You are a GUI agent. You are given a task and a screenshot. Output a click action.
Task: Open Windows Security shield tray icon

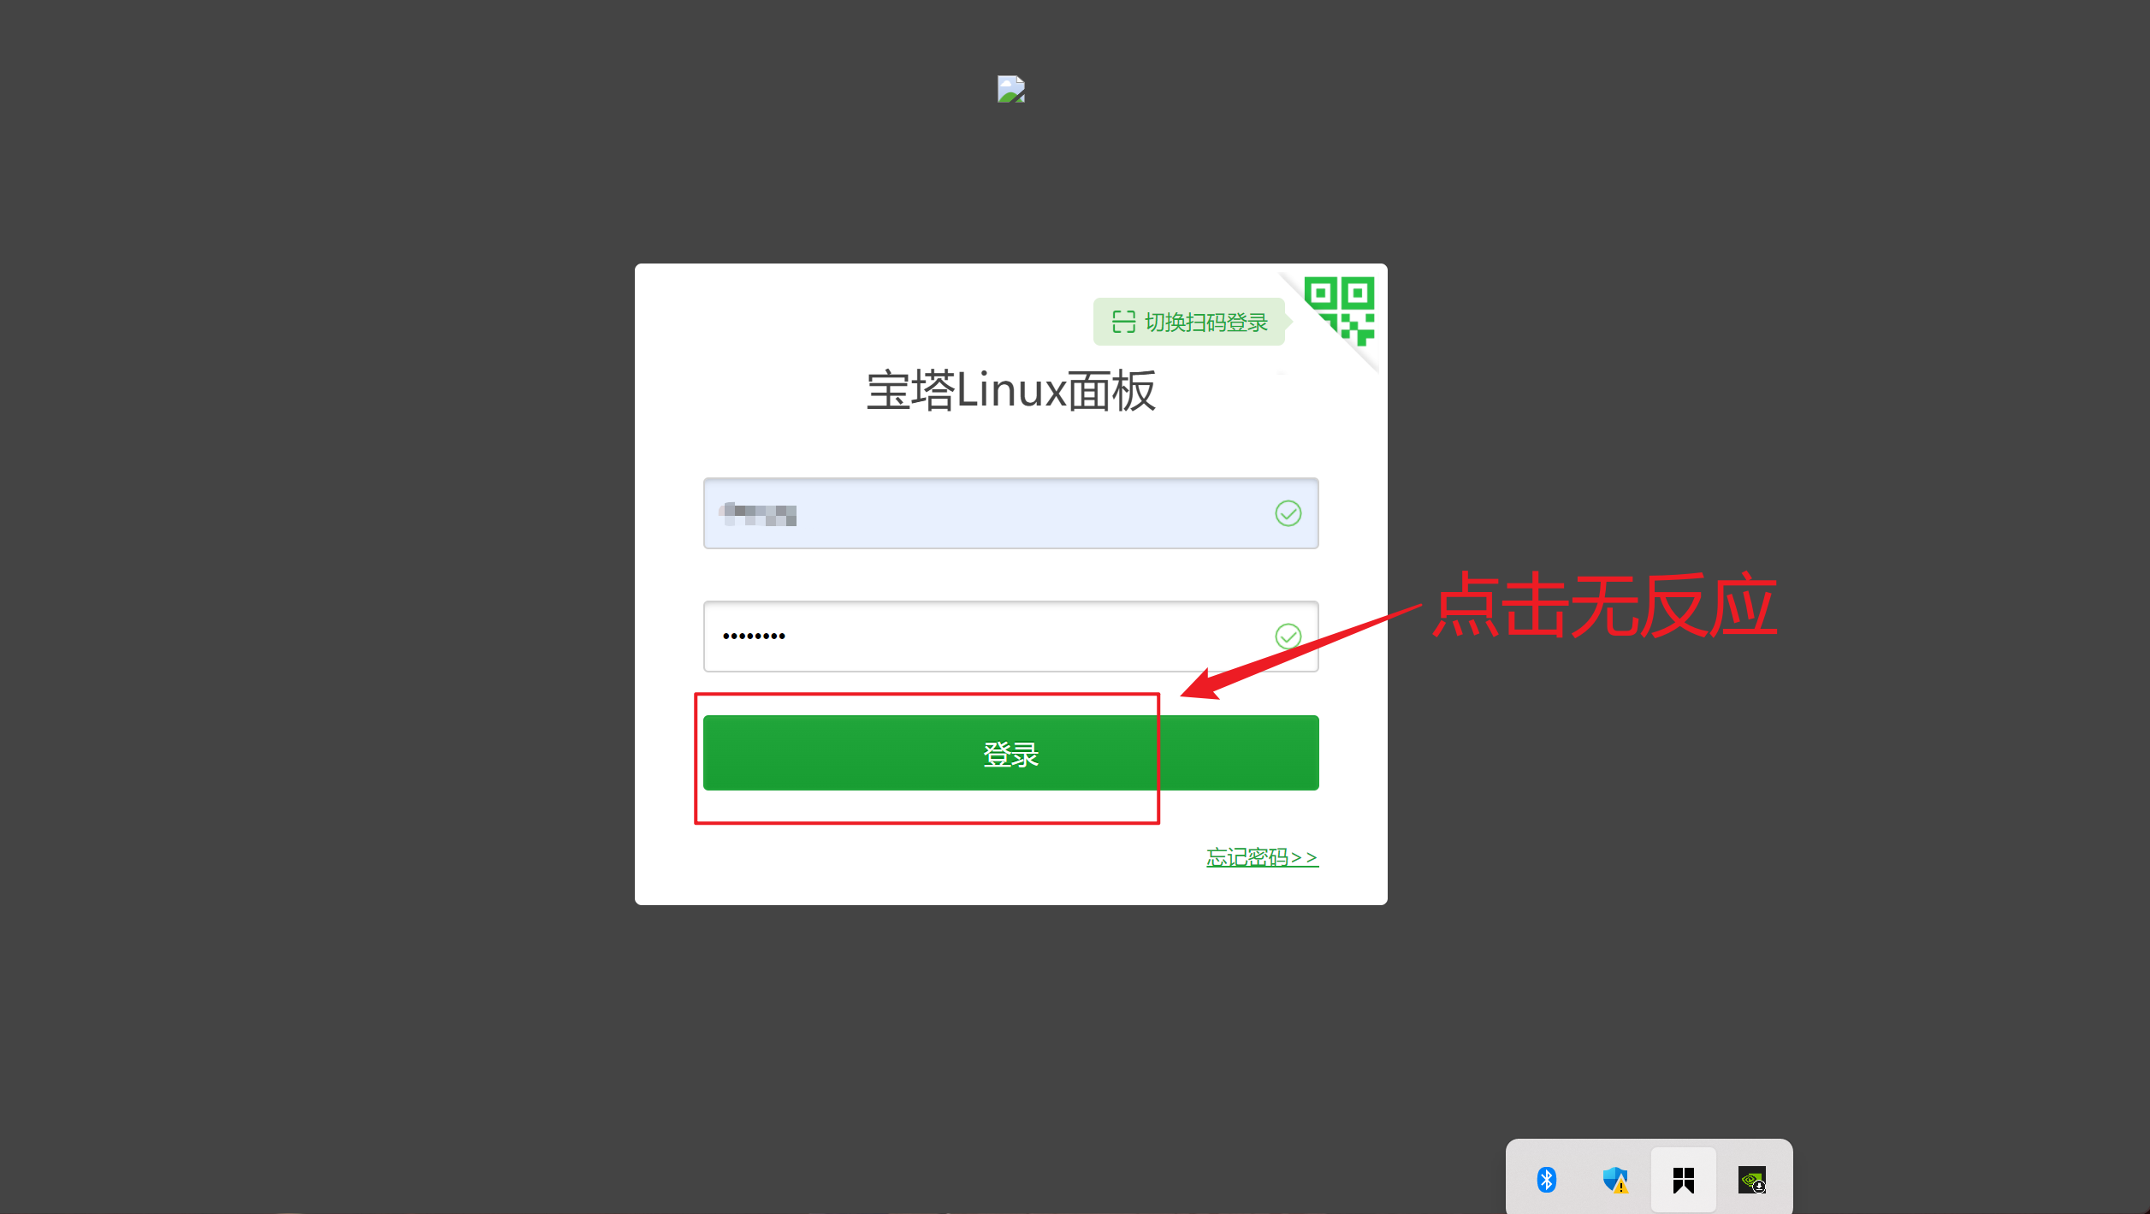point(1614,1180)
